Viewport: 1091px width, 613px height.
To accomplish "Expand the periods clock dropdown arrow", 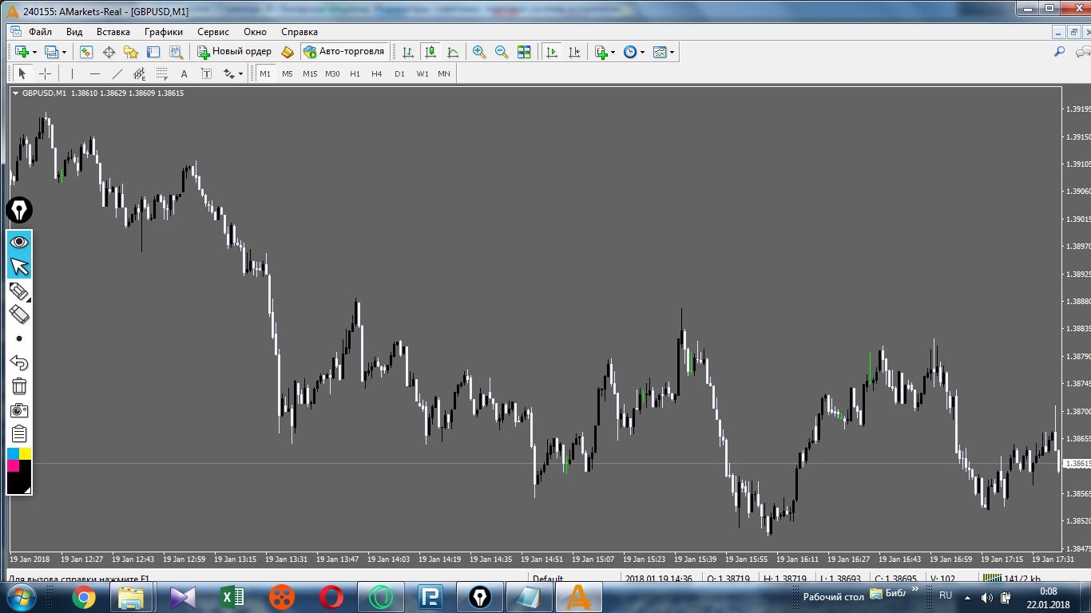I will [642, 52].
